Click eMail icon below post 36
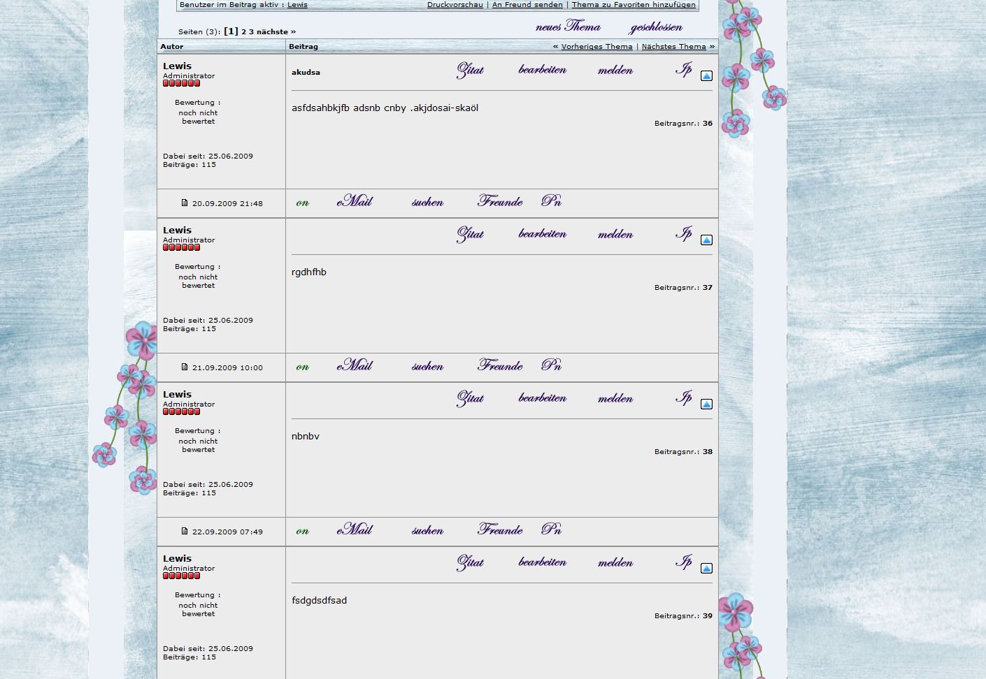986x679 pixels. 355,202
